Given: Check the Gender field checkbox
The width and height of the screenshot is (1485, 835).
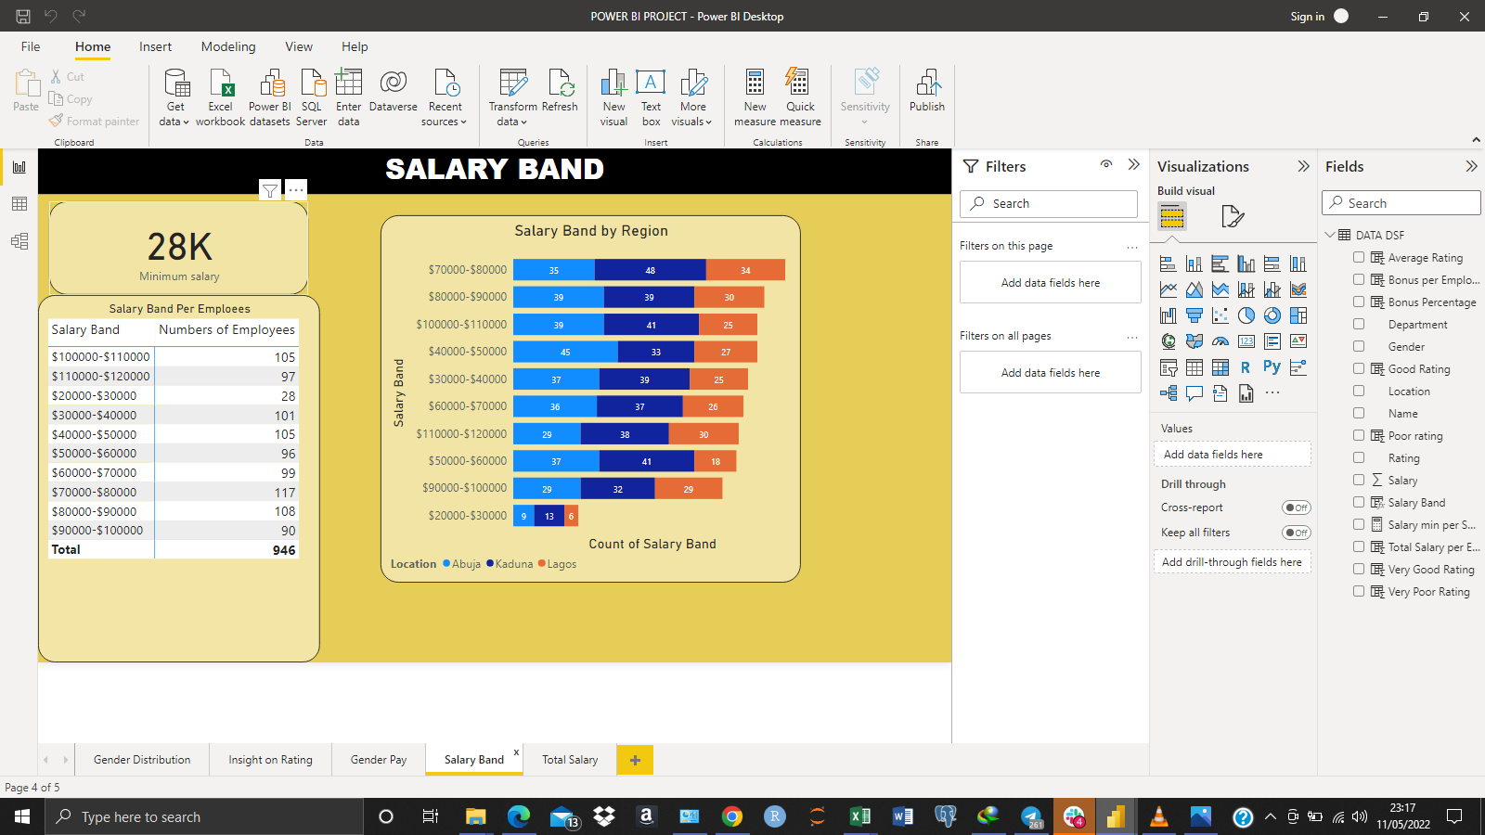Looking at the screenshot, I should (x=1358, y=346).
